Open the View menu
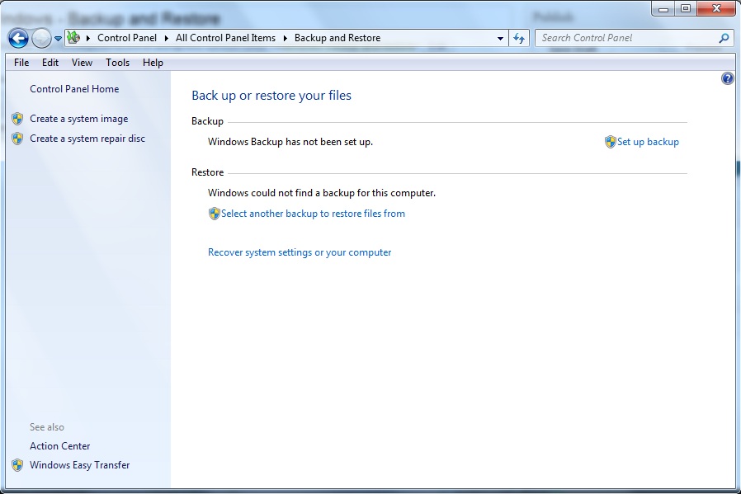Image resolution: width=741 pixels, height=494 pixels. tap(82, 63)
